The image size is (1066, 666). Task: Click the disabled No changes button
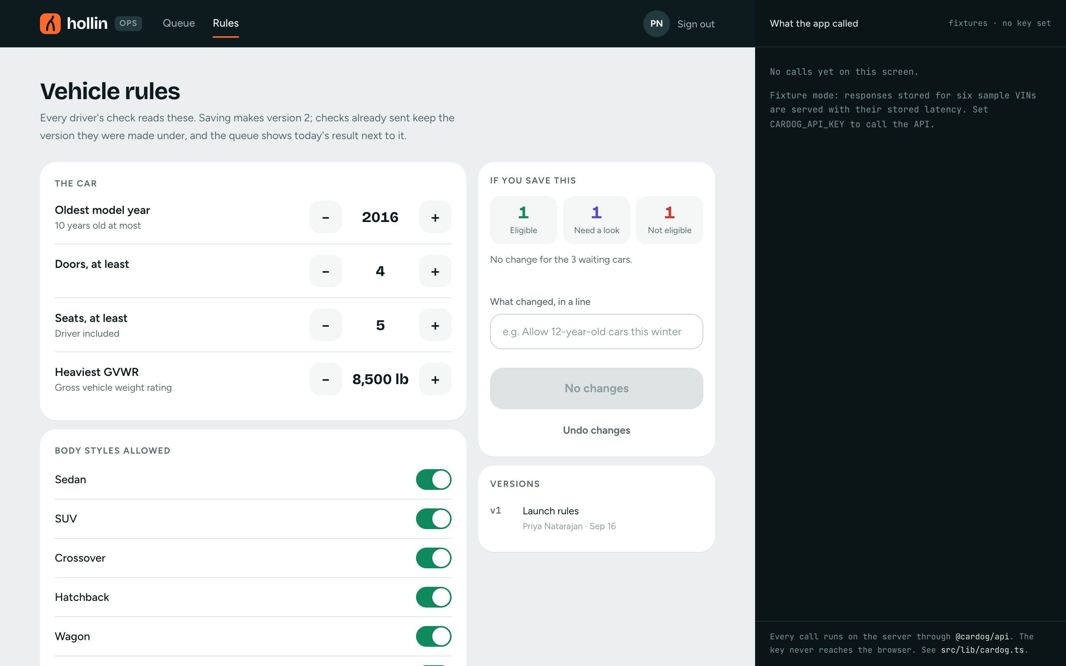[596, 388]
